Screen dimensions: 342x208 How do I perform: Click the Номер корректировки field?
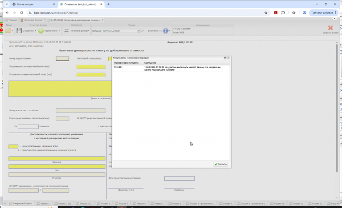[62, 58]
